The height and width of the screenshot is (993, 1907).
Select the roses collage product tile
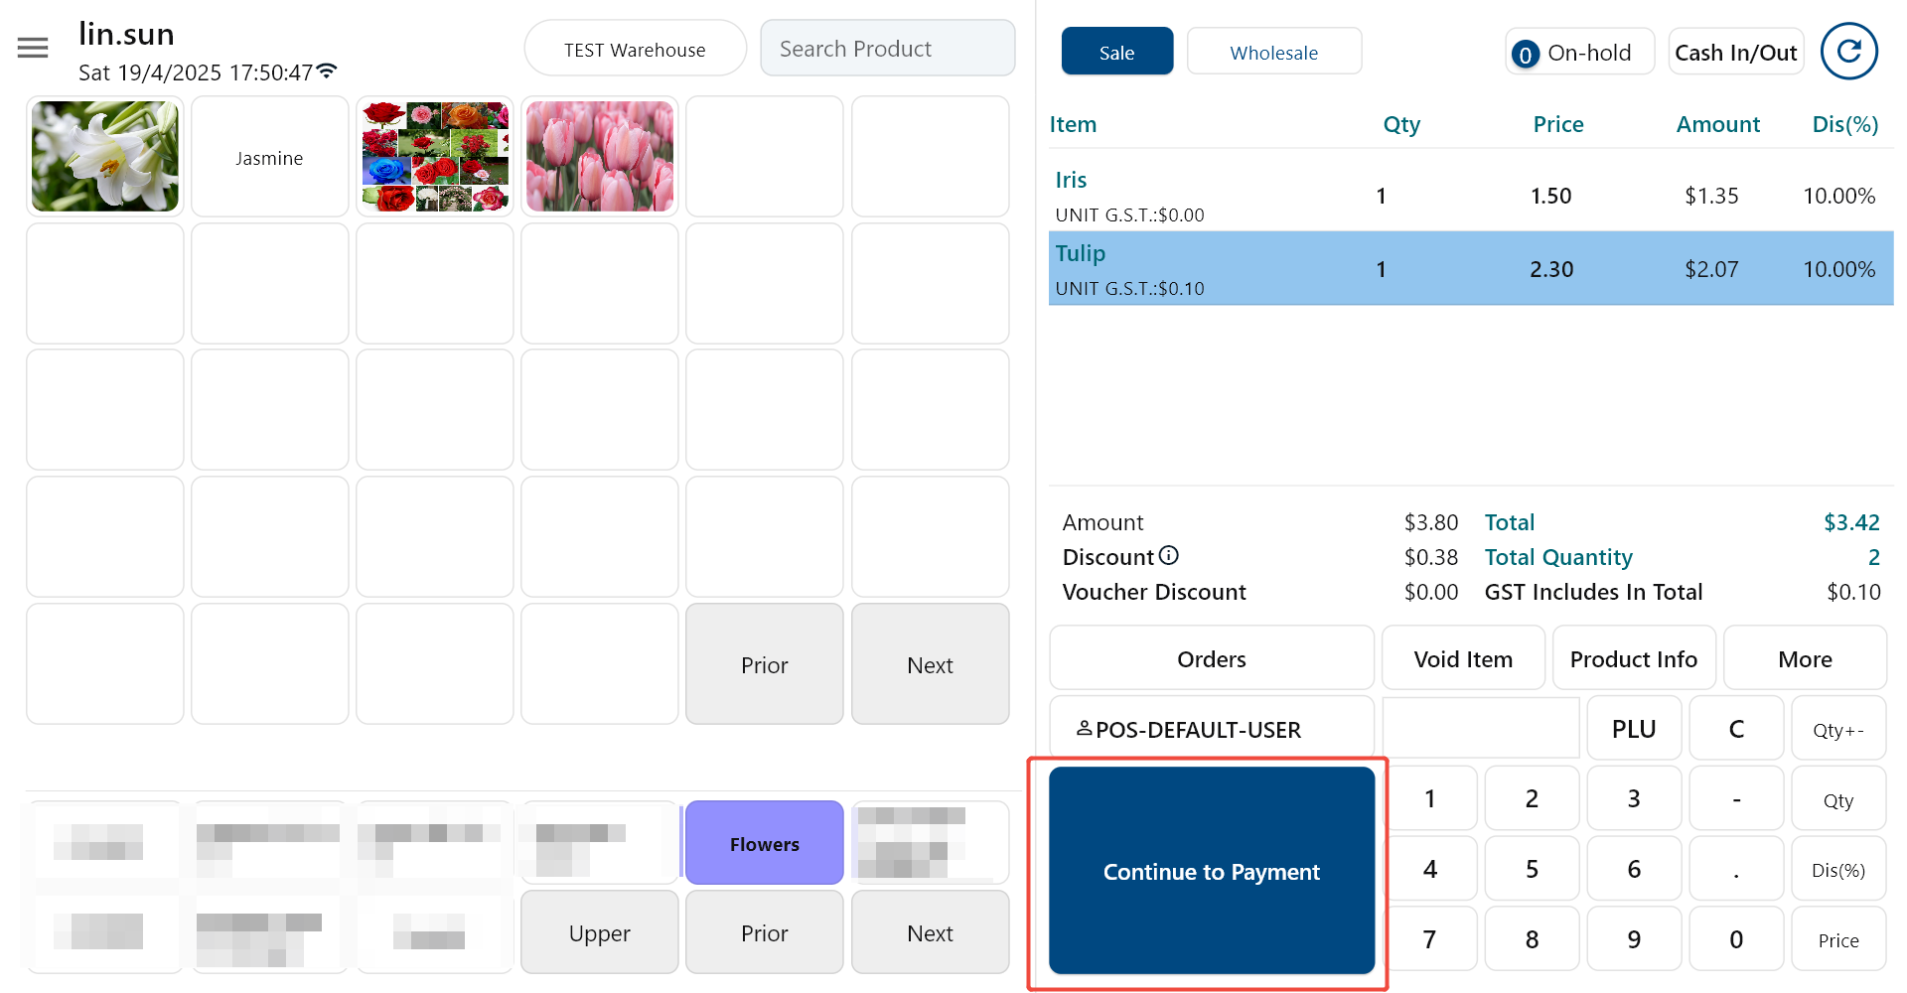(x=435, y=157)
